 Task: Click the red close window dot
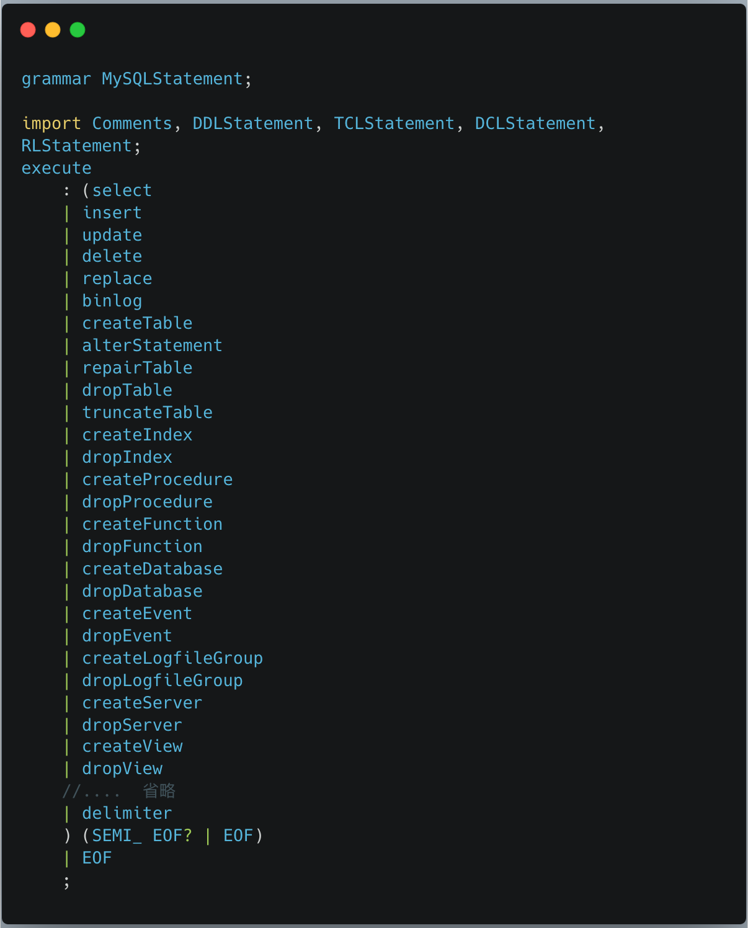[x=28, y=30]
